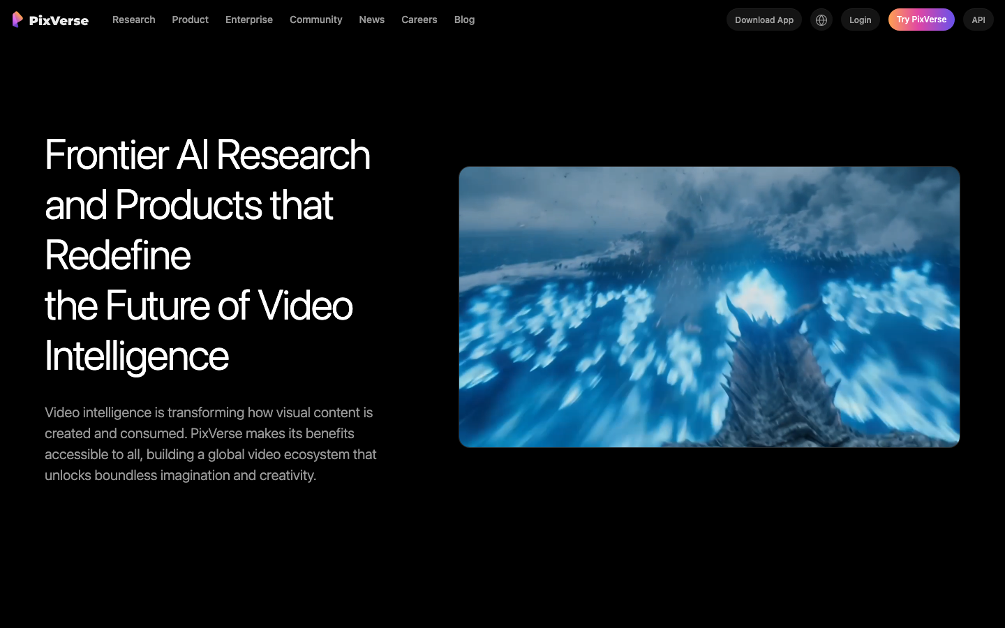This screenshot has width=1005, height=628.
Task: Click 'the Future of Video' headline line
Action: (x=198, y=306)
